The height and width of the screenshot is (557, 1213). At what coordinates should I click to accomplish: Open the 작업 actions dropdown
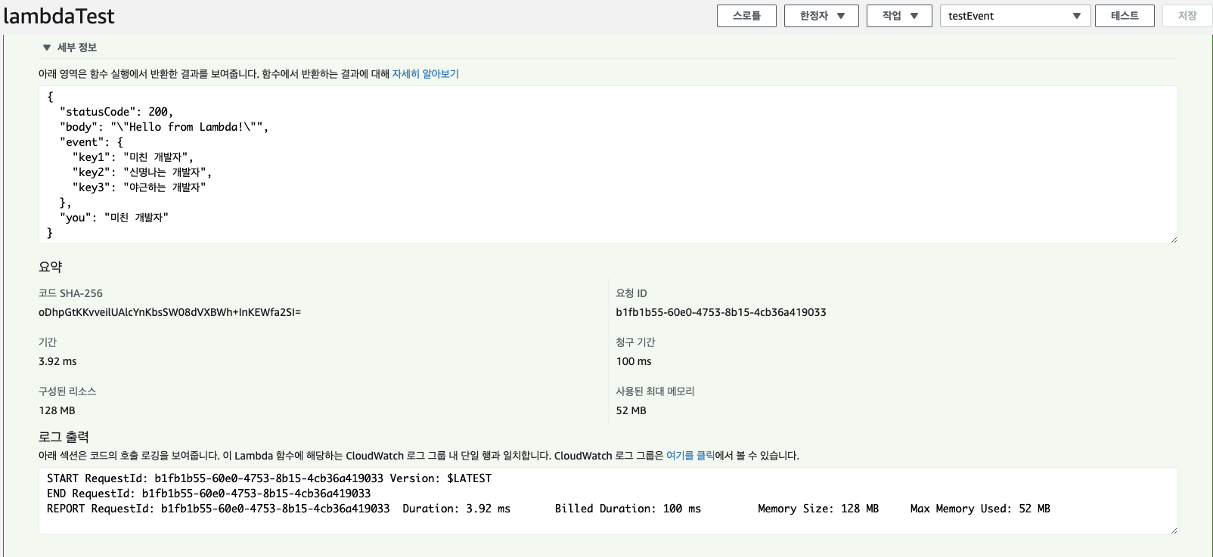pos(899,16)
